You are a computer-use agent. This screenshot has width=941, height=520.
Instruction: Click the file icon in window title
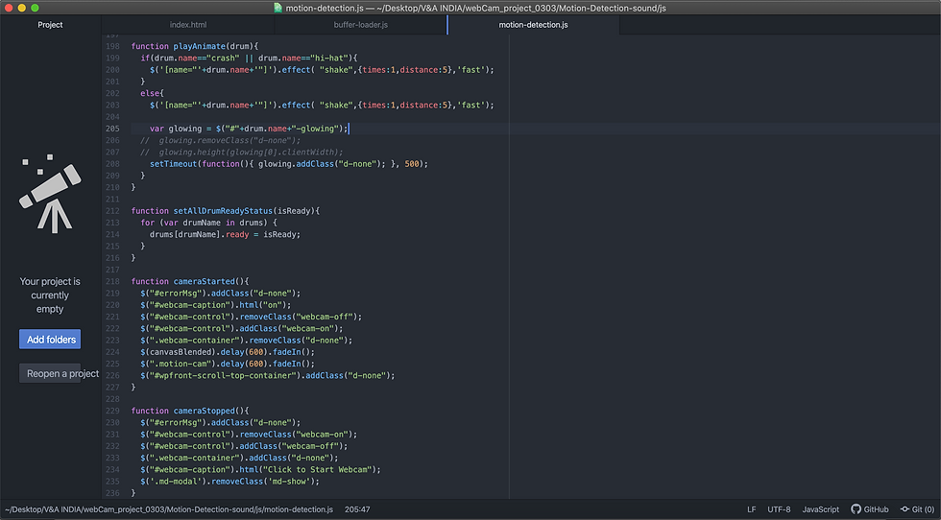(277, 8)
